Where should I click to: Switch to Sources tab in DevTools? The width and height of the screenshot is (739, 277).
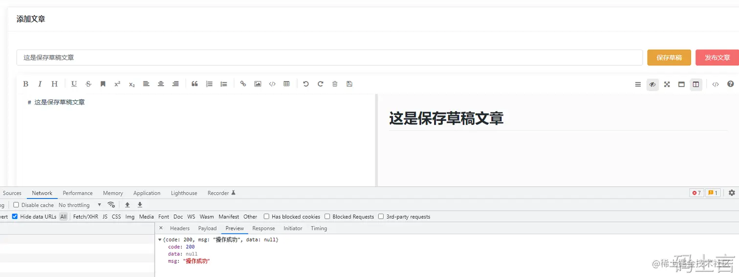12,193
